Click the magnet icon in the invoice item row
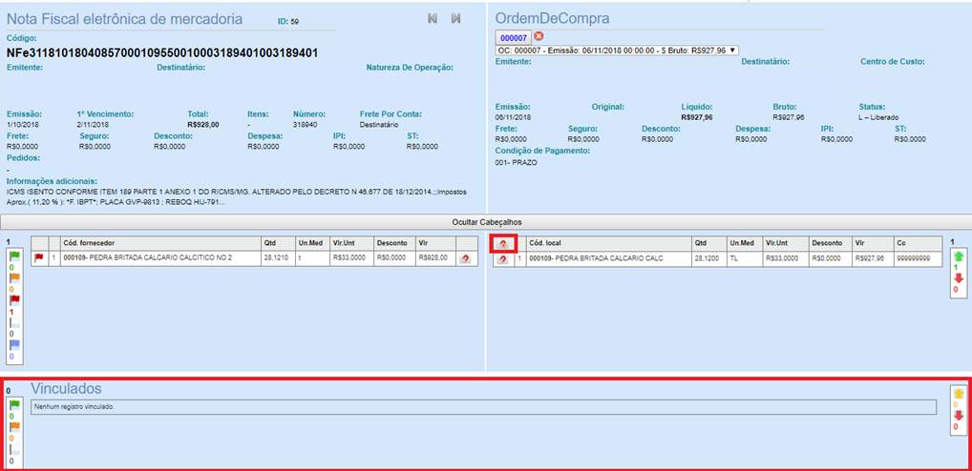 pos(465,258)
